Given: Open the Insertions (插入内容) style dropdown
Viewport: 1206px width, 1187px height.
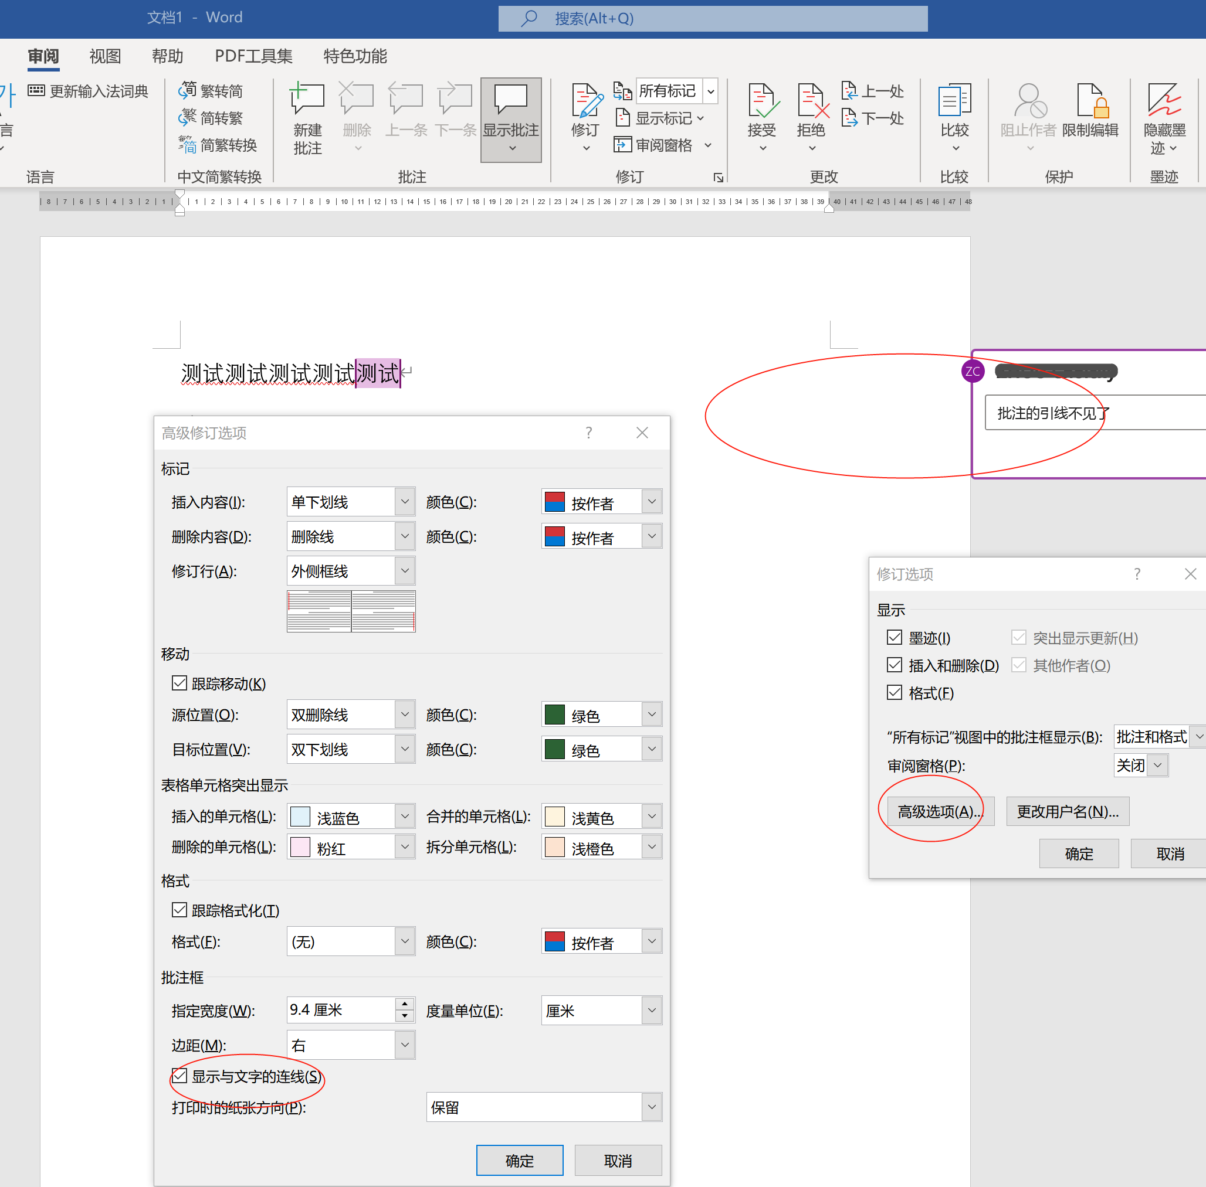Looking at the screenshot, I should click(351, 502).
